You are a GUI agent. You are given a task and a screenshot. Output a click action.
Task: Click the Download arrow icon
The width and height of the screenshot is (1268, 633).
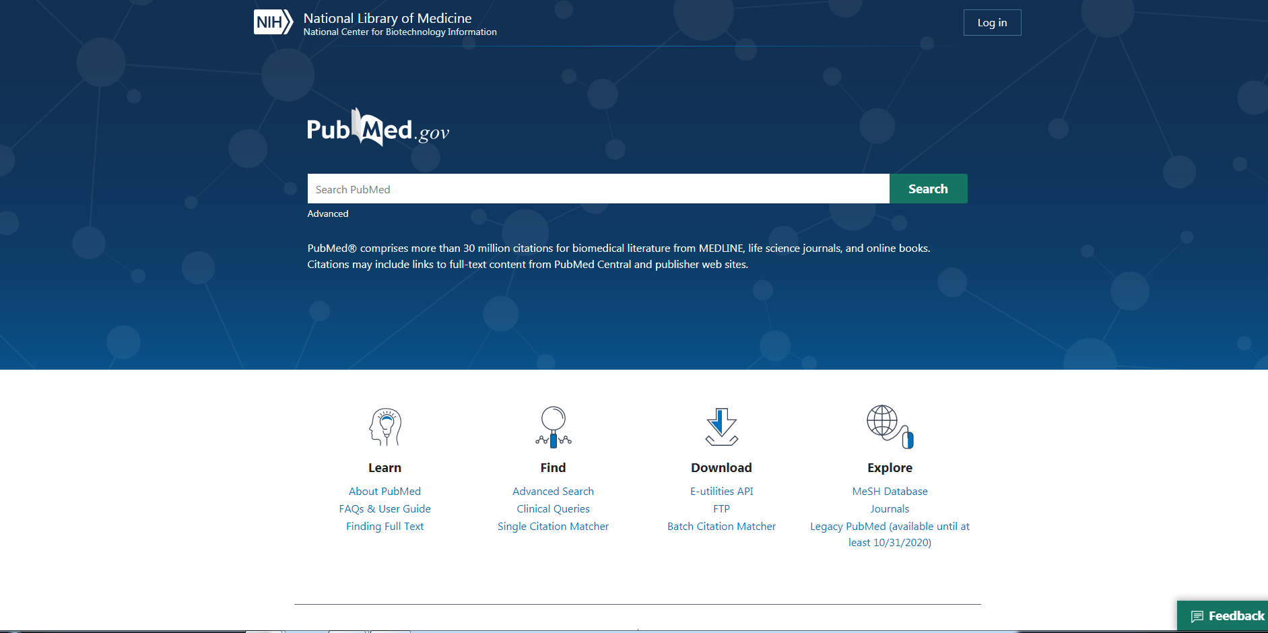coord(722,427)
